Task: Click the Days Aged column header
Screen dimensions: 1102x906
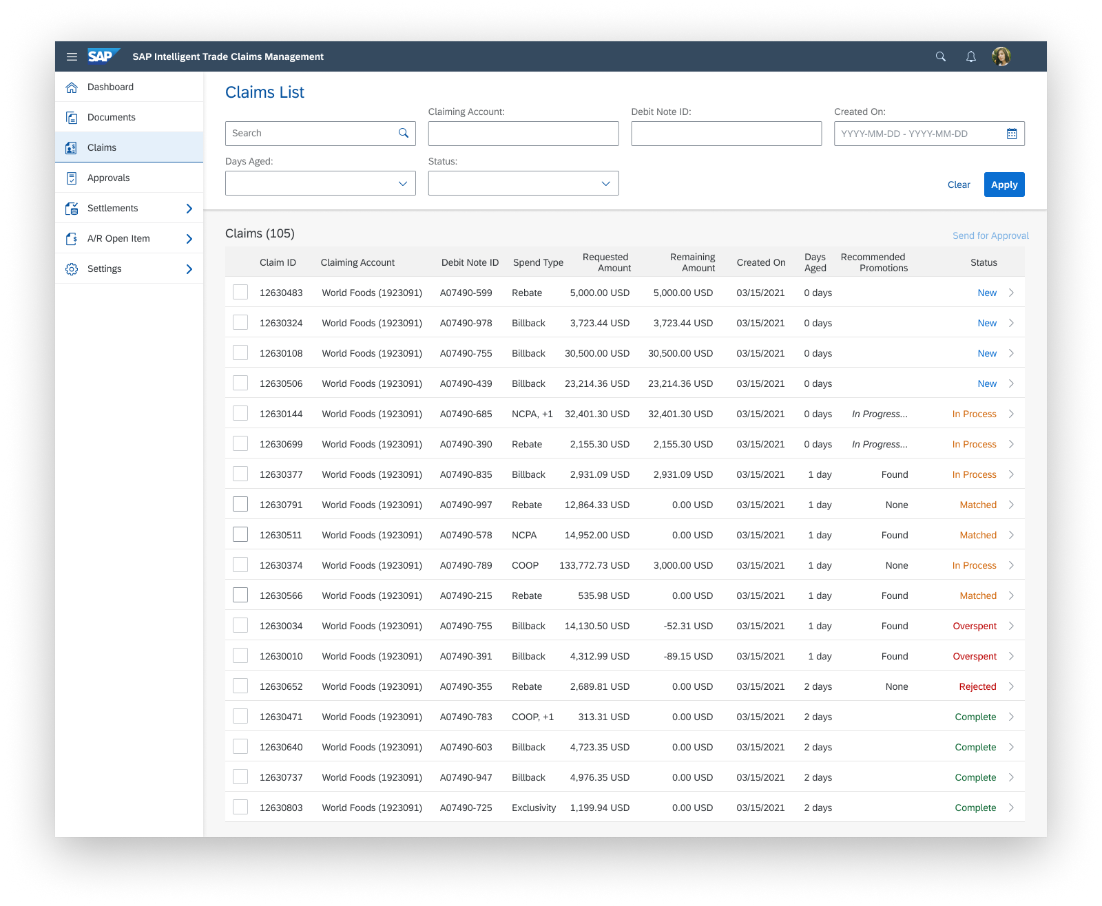Action: (x=815, y=262)
